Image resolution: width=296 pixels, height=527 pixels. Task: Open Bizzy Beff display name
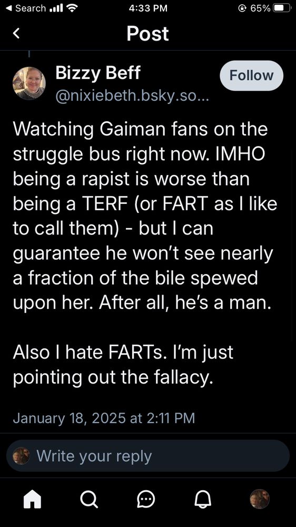pyautogui.click(x=98, y=73)
